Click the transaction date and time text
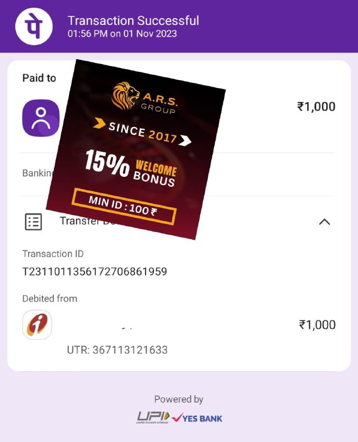358x442 pixels. [x=122, y=34]
